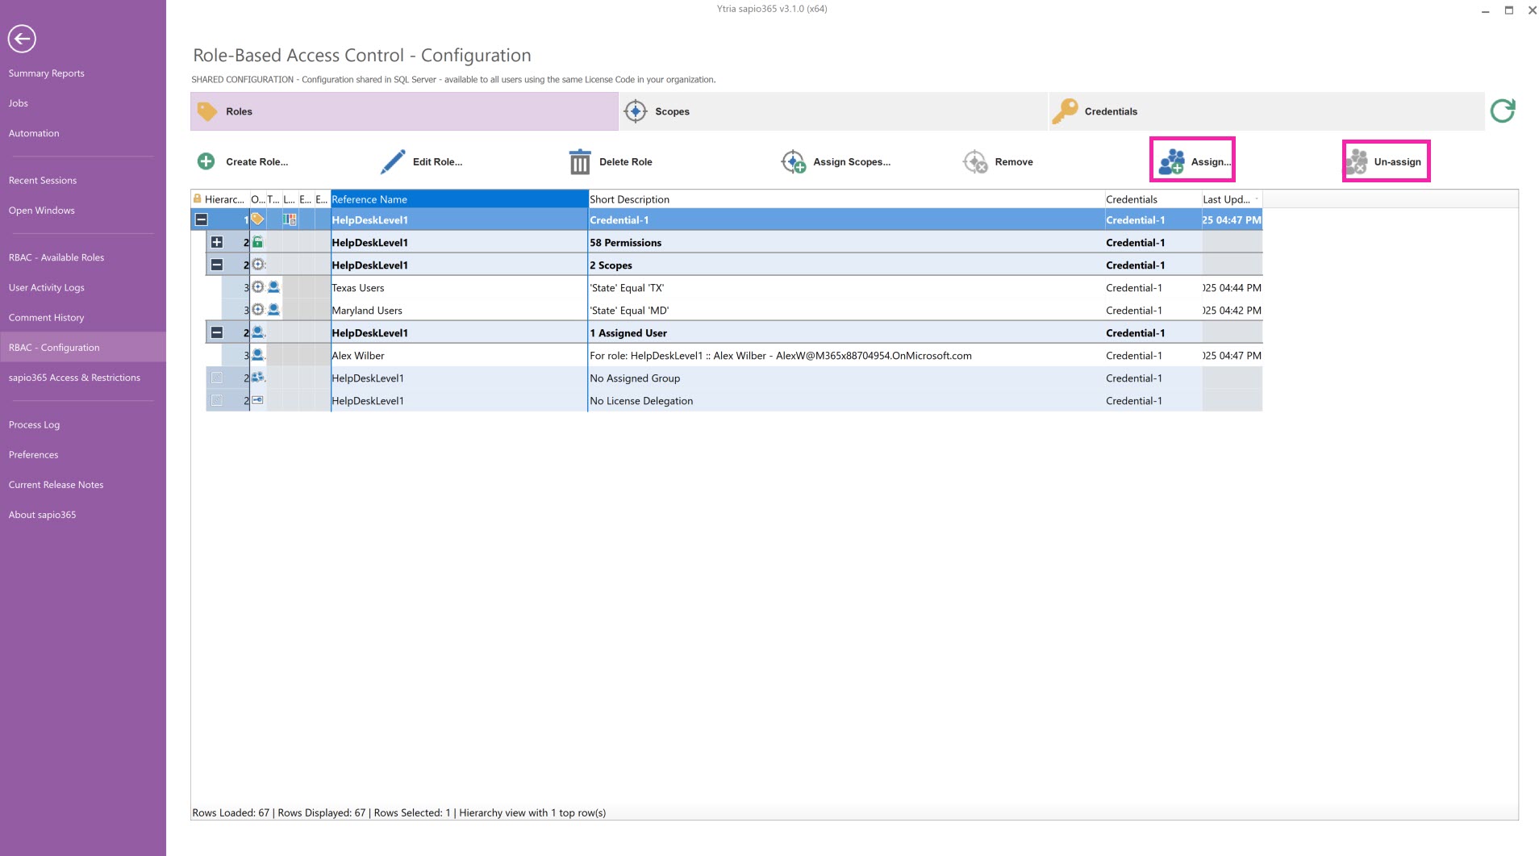The height and width of the screenshot is (856, 1539).
Task: Click the Edit Role pencil icon
Action: 393,161
